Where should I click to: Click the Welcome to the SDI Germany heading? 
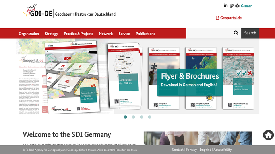[67, 134]
